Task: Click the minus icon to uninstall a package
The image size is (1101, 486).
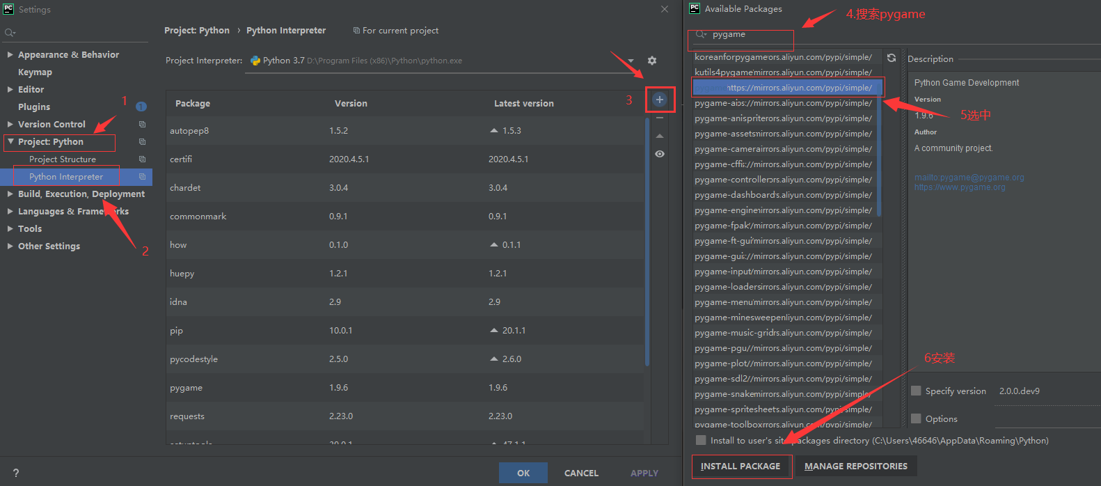Action: coord(660,118)
